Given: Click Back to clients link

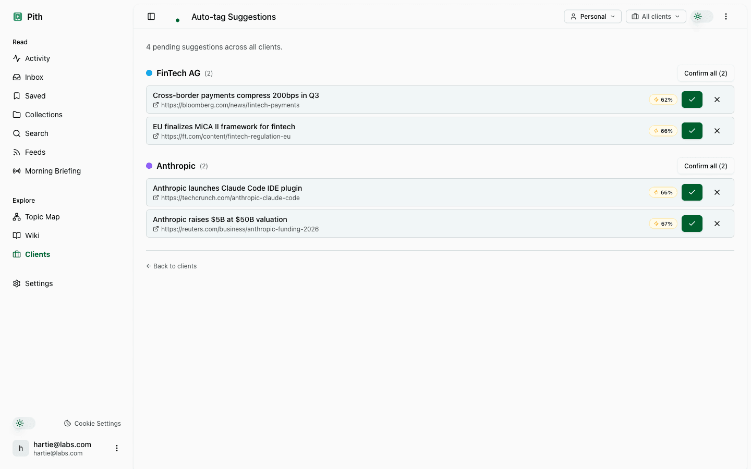Looking at the screenshot, I should tap(172, 266).
